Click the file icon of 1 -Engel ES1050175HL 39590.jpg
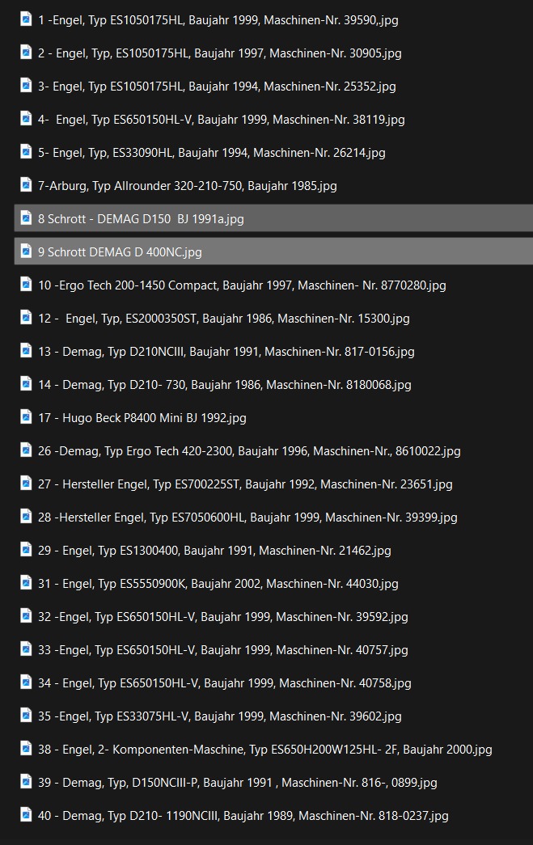The width and height of the screenshot is (533, 845). [26, 19]
